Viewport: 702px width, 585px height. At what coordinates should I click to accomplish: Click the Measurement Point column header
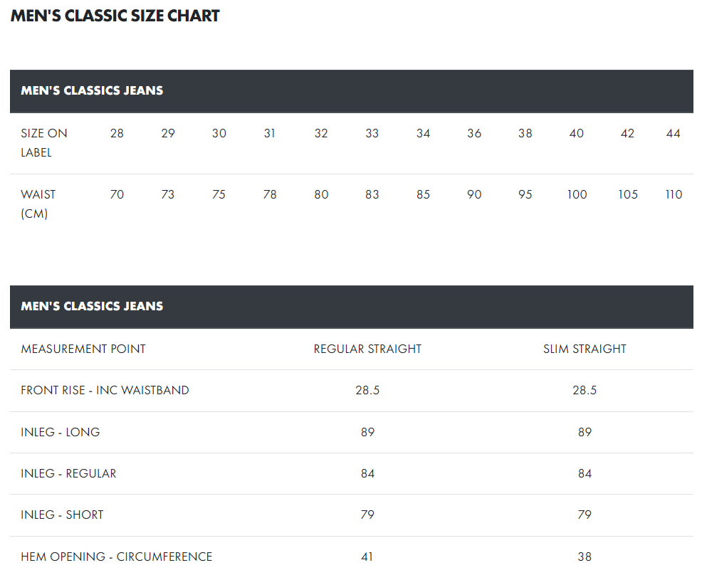[x=83, y=349]
